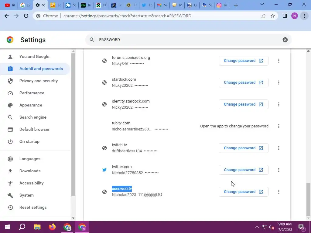
Task: Change password for twitch.tv
Action: click(x=243, y=148)
